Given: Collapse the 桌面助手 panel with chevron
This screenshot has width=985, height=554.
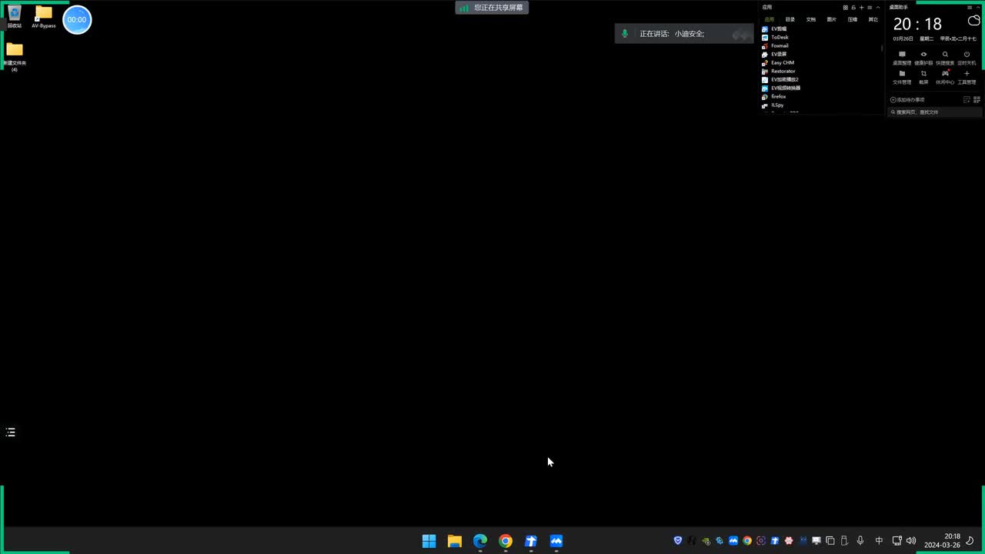Looking at the screenshot, I should click(x=978, y=7).
